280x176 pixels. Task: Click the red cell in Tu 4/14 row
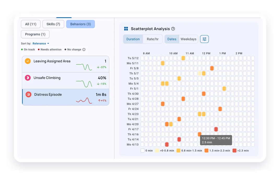pos(179,139)
